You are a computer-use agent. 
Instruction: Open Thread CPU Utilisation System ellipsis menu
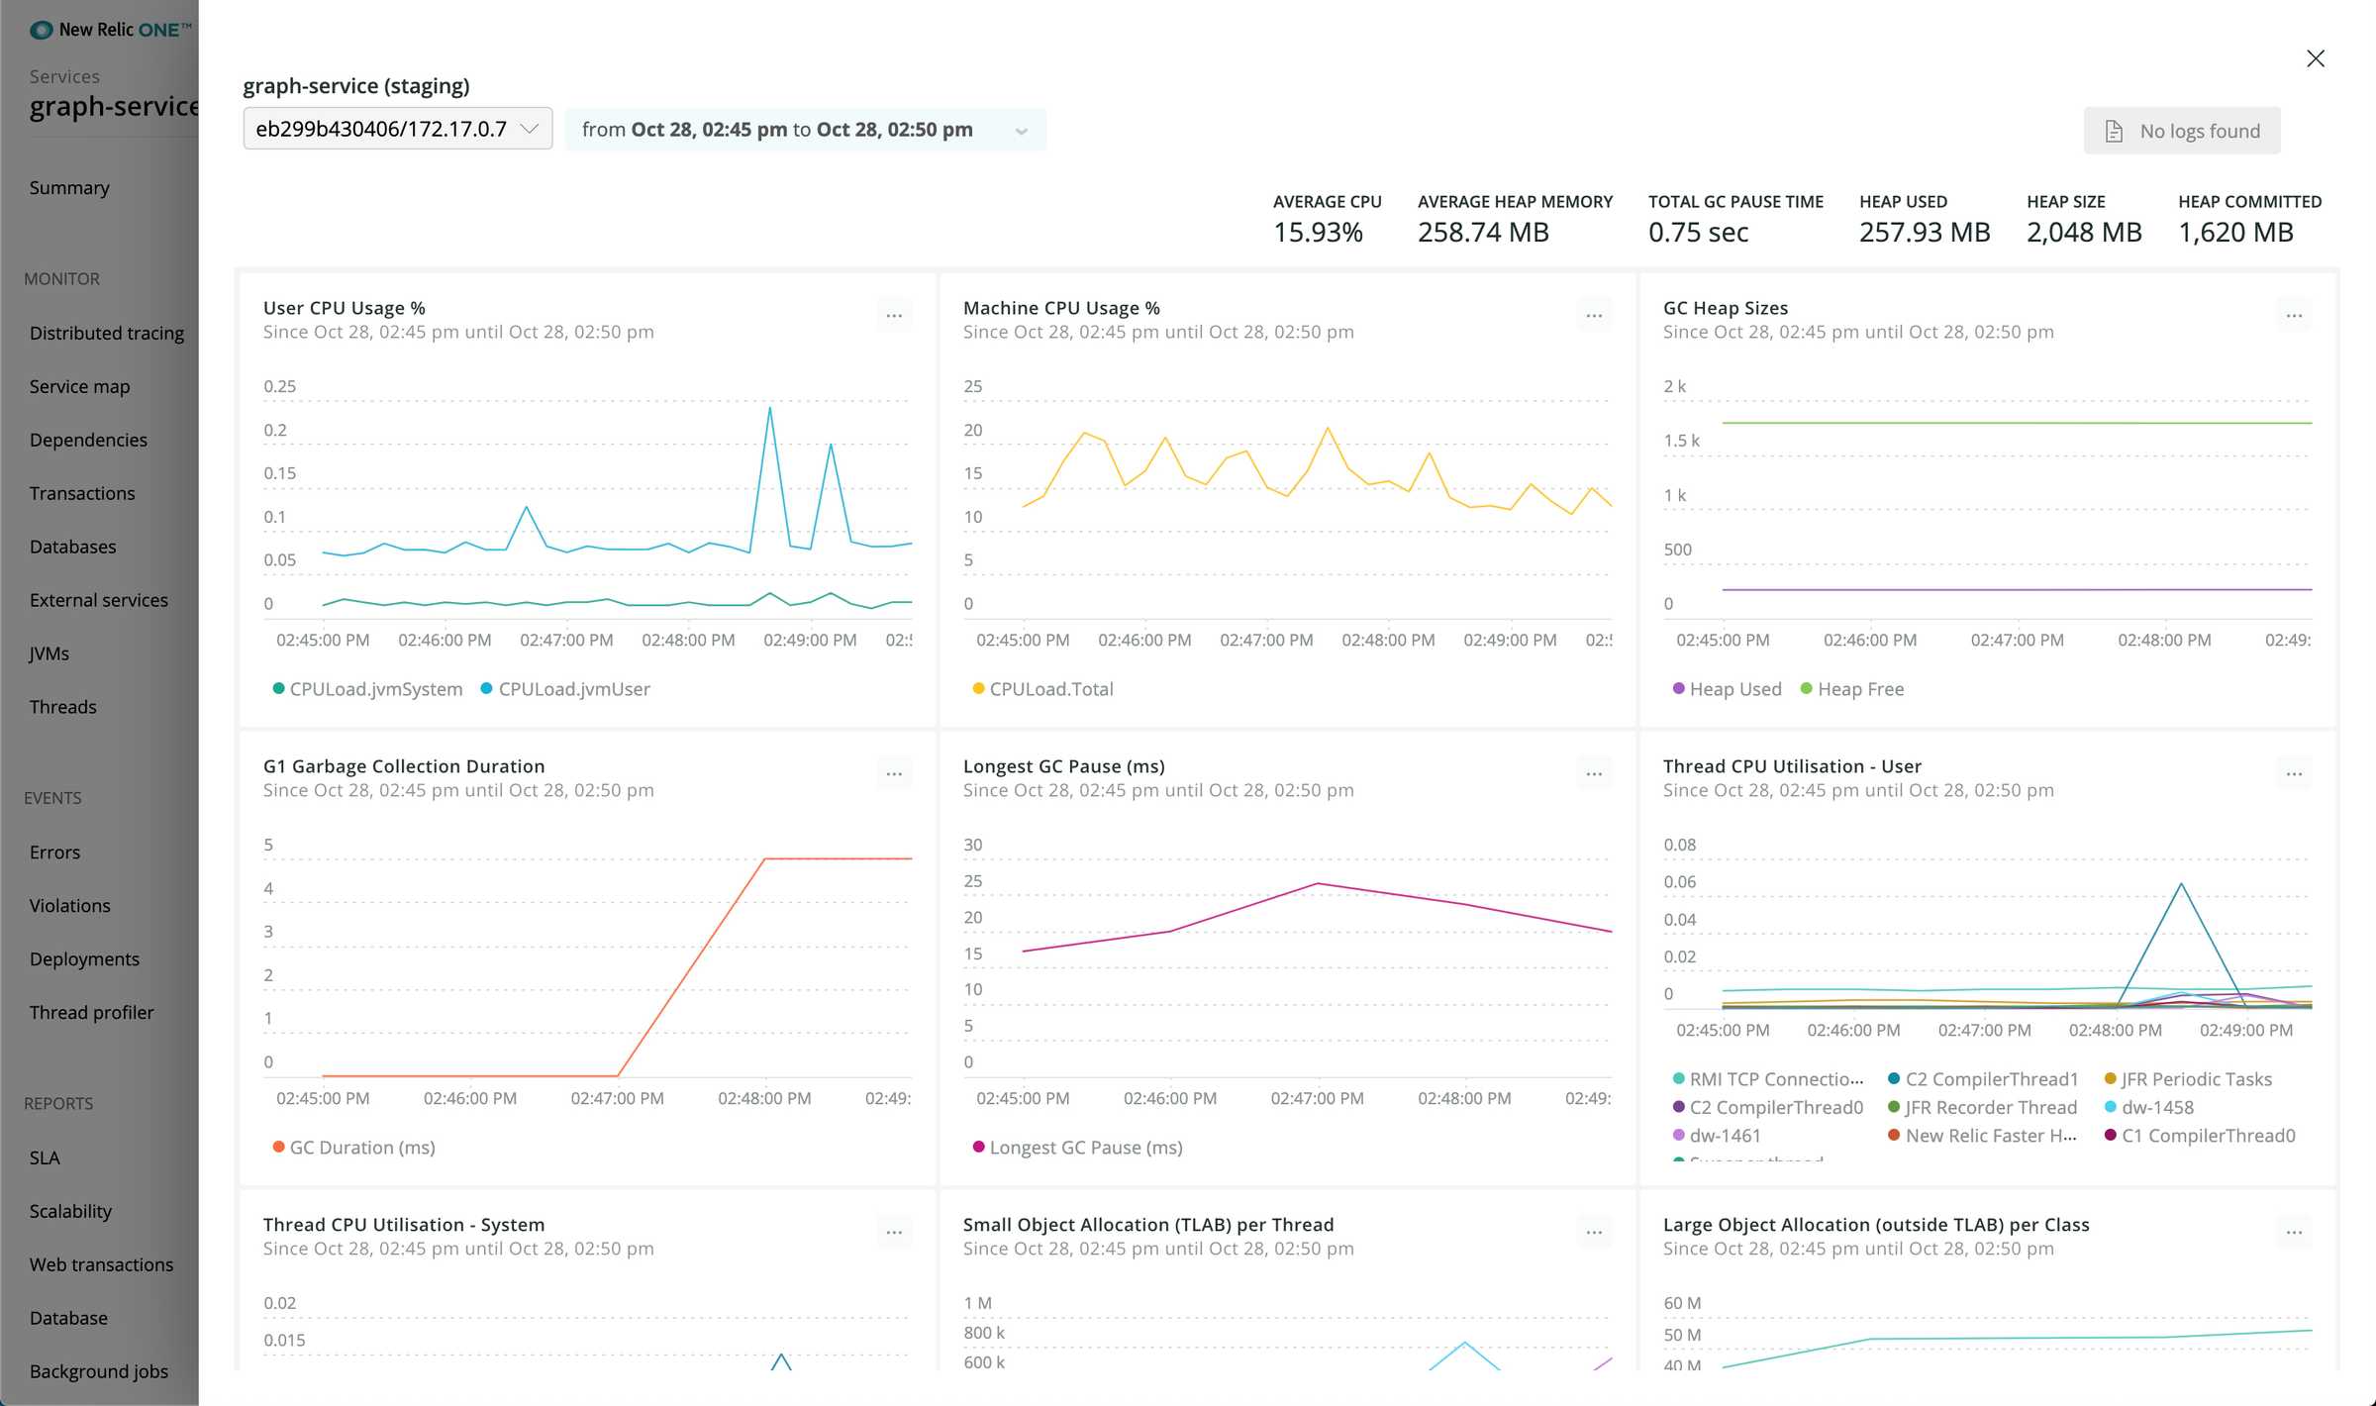point(894,1233)
